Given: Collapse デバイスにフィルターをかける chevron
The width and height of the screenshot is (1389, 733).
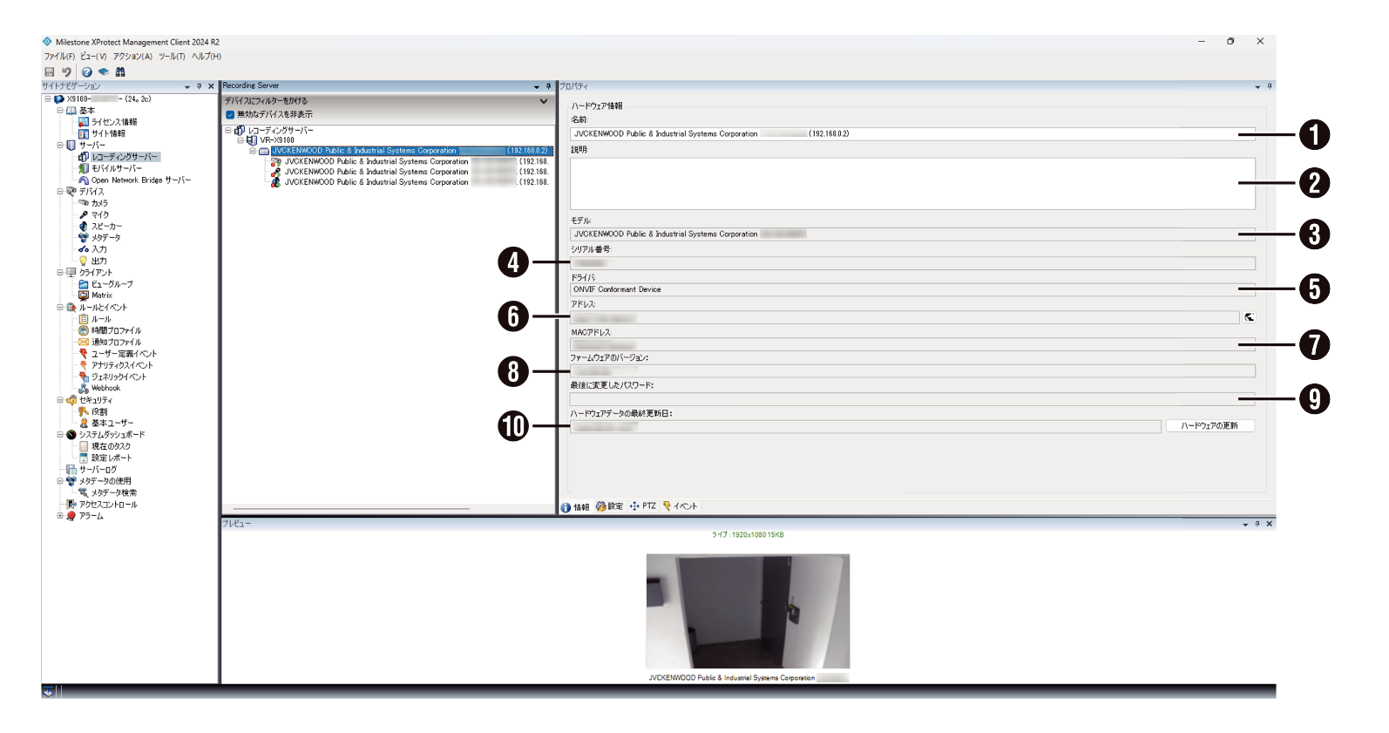Looking at the screenshot, I should (544, 101).
